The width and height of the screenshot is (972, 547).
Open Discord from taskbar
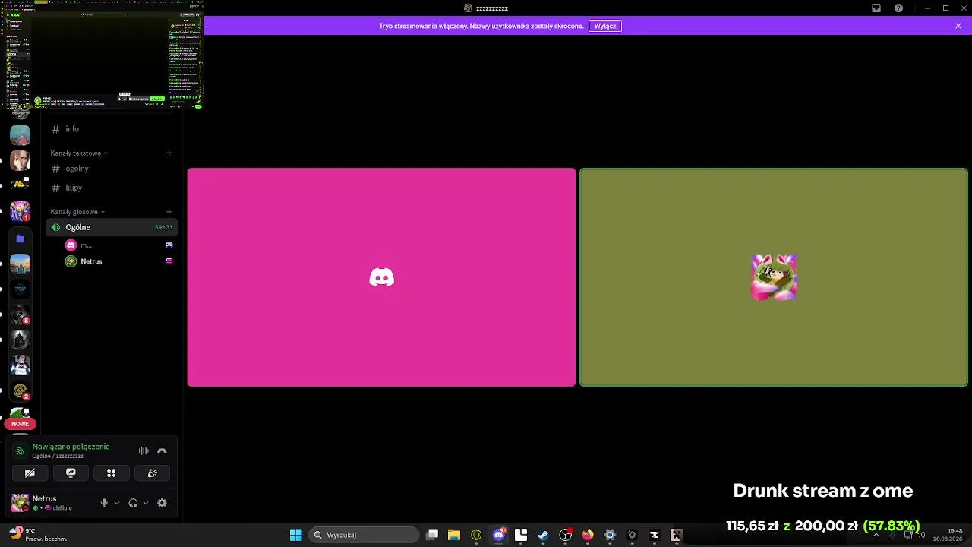499,535
